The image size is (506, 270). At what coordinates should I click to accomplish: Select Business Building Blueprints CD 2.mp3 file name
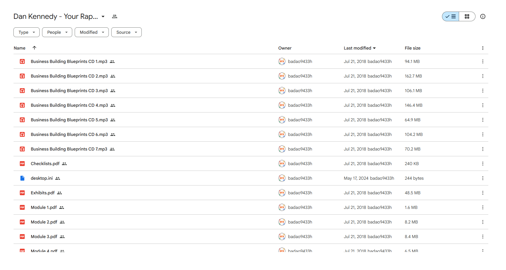[69, 76]
